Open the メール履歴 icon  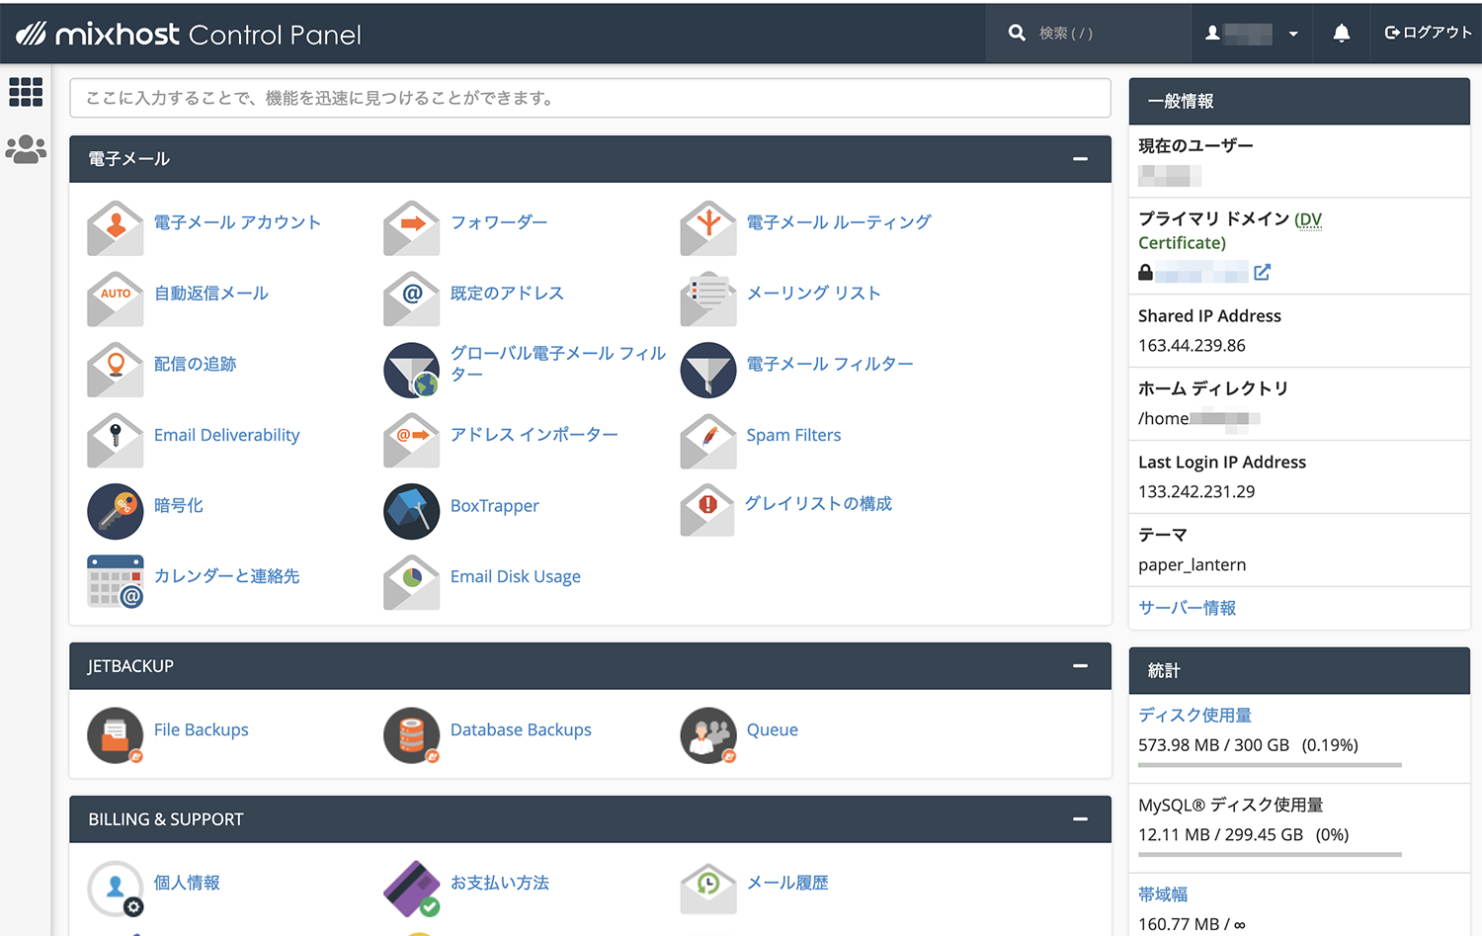(708, 889)
